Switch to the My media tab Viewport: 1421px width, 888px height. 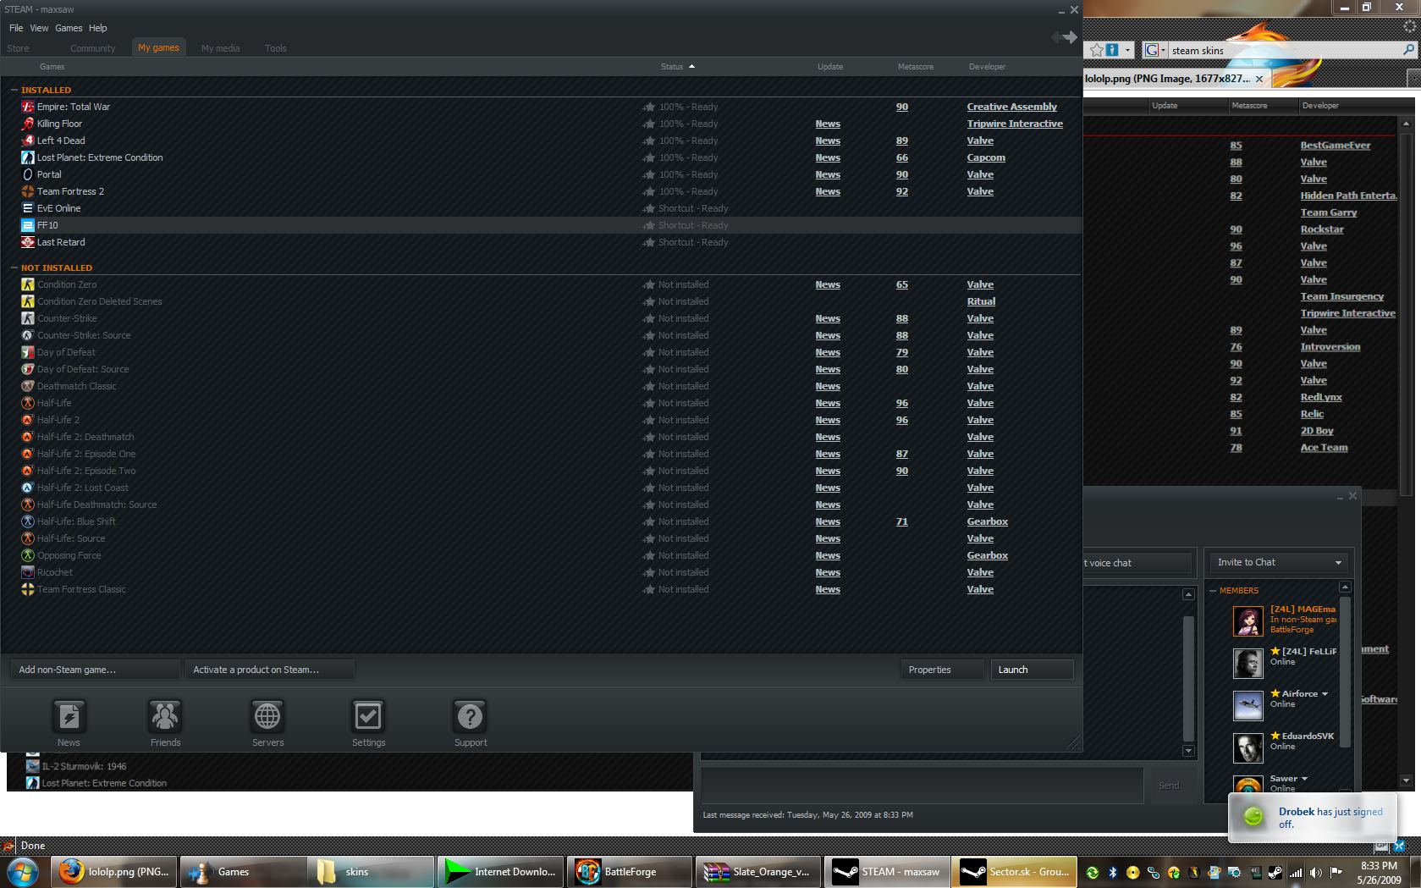pos(220,48)
